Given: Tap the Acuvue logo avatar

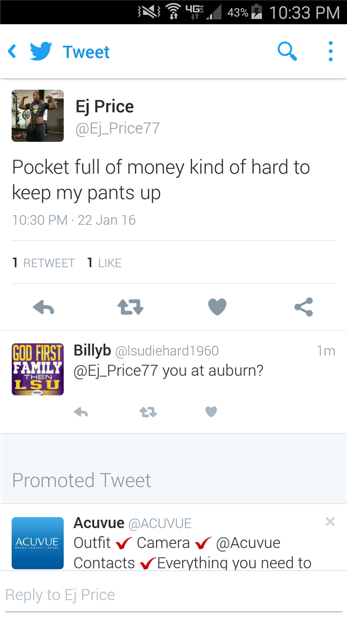Looking at the screenshot, I should point(38,543).
